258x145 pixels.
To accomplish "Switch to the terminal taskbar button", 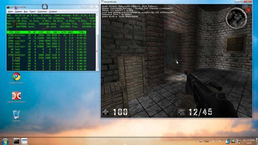I will [x=17, y=141].
